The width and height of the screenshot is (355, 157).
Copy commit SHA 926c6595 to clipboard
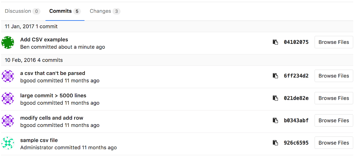tap(275, 143)
